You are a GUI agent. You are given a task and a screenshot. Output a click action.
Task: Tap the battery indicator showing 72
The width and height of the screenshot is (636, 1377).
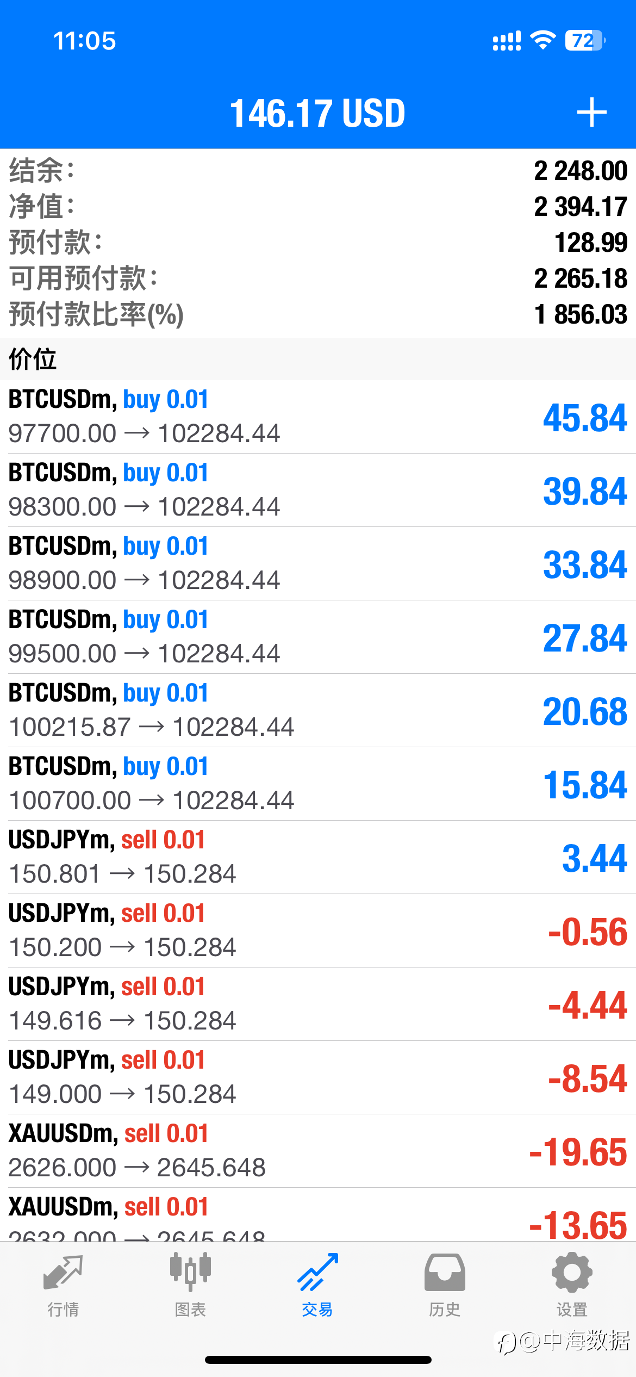click(585, 40)
